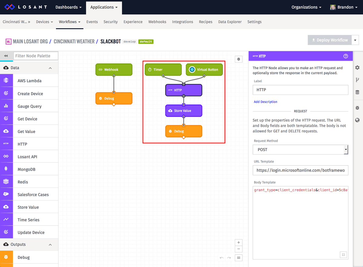Select the AWS Lambda node icon

click(x=6, y=81)
